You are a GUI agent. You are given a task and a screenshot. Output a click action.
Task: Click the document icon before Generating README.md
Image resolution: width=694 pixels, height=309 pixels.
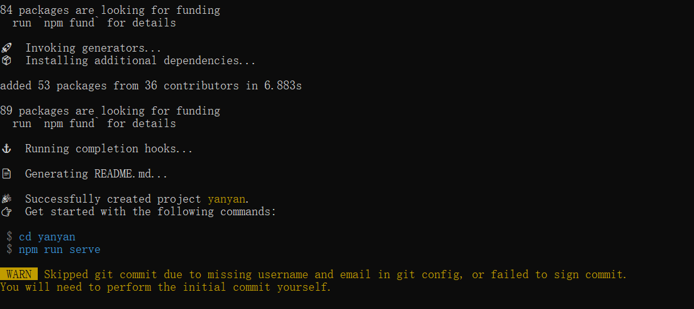pos(6,174)
